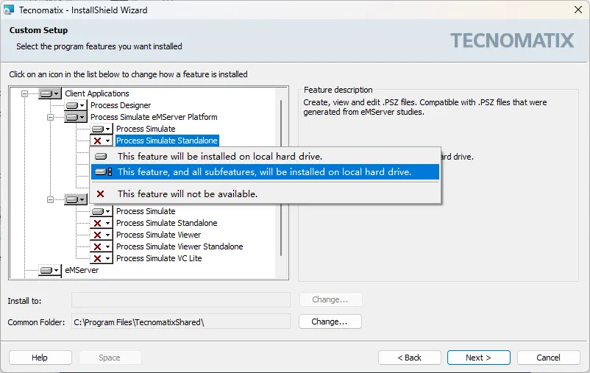Image resolution: width=590 pixels, height=373 pixels.
Task: Choose 'installed on local hard drive' option
Action: (x=219, y=156)
